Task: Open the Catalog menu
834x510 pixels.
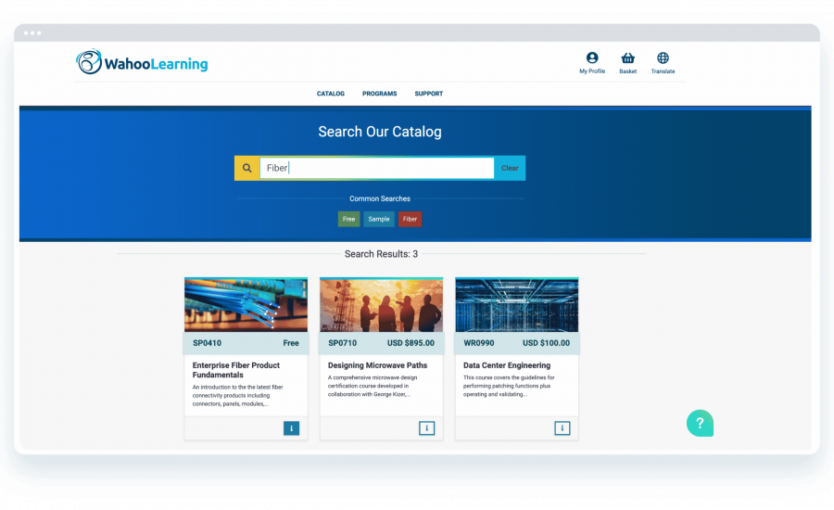Action: pyautogui.click(x=331, y=94)
